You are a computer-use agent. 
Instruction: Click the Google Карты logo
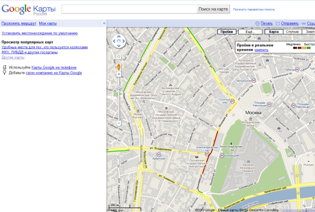[29, 9]
